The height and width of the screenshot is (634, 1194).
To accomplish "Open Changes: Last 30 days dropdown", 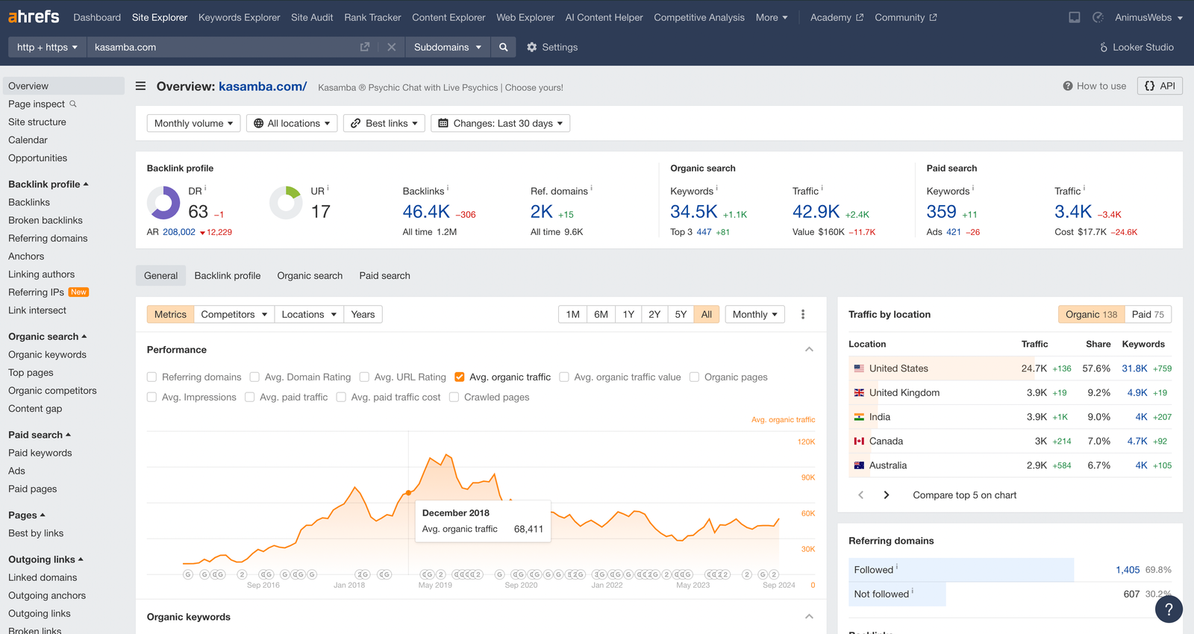I will (501, 123).
